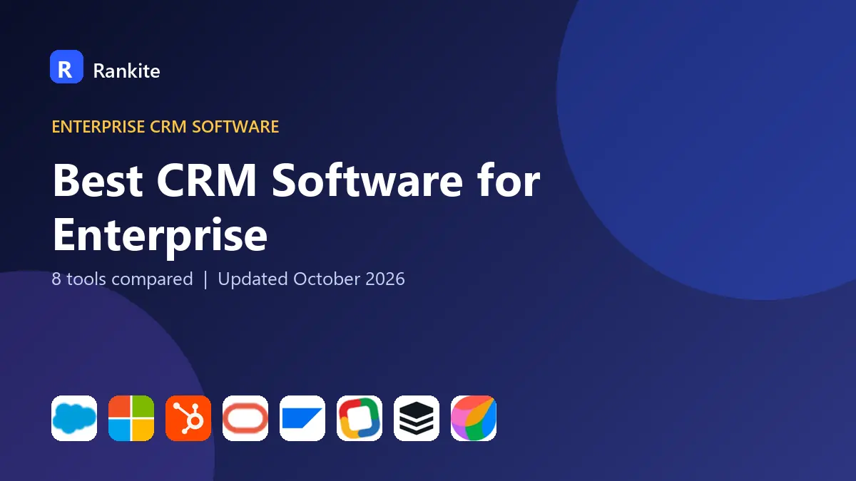The height and width of the screenshot is (481, 856).
Task: Select the Microsoft four-color squares logo
Action: [x=131, y=418]
